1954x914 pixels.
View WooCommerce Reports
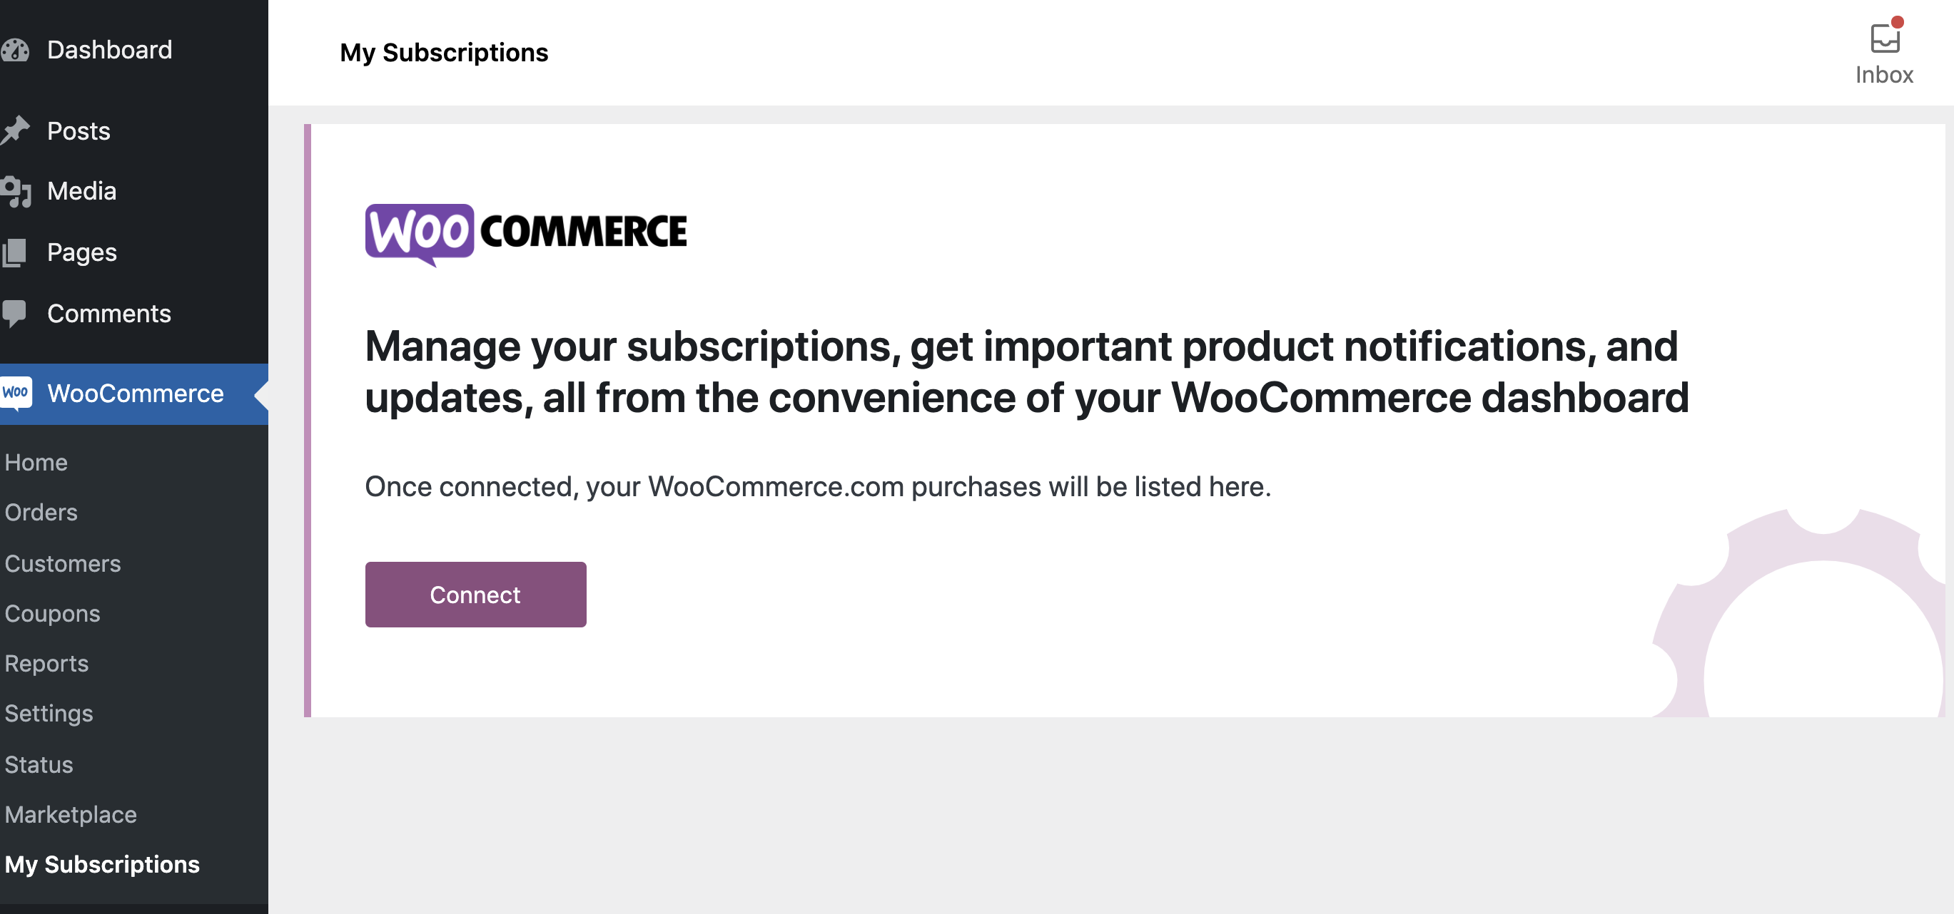point(46,663)
